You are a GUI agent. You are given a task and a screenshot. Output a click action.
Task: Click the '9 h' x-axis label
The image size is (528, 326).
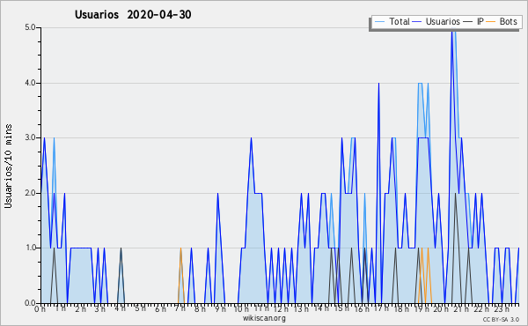221,309
